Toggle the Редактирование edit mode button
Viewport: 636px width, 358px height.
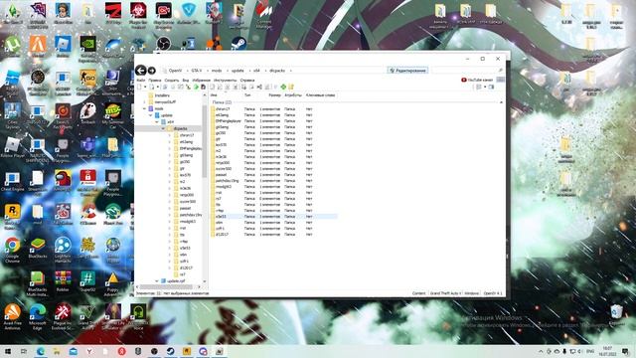407,71
